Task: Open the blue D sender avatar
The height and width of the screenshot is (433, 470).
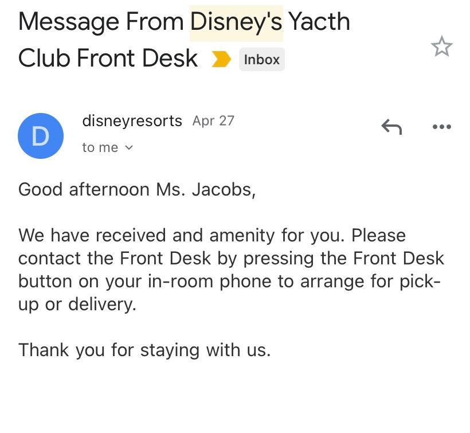Action: click(41, 136)
